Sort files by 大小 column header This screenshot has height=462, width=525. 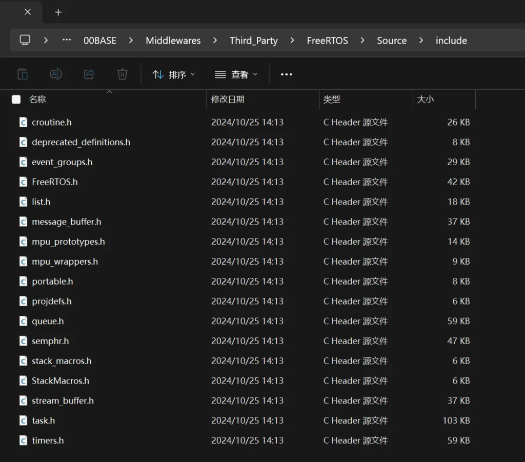click(425, 99)
